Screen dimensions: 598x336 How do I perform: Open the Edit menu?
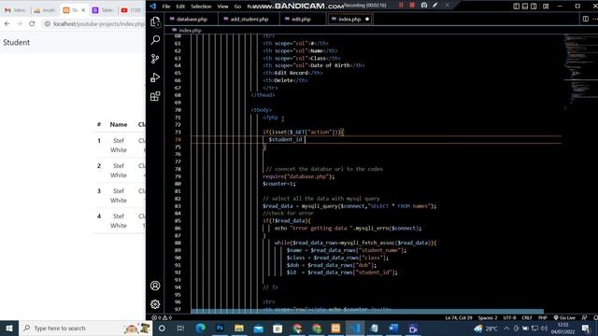[180, 7]
